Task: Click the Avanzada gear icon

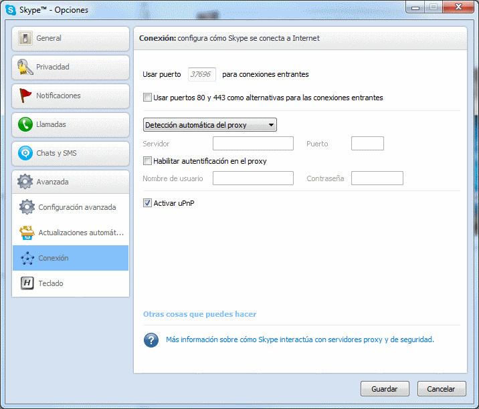Action: (x=25, y=182)
